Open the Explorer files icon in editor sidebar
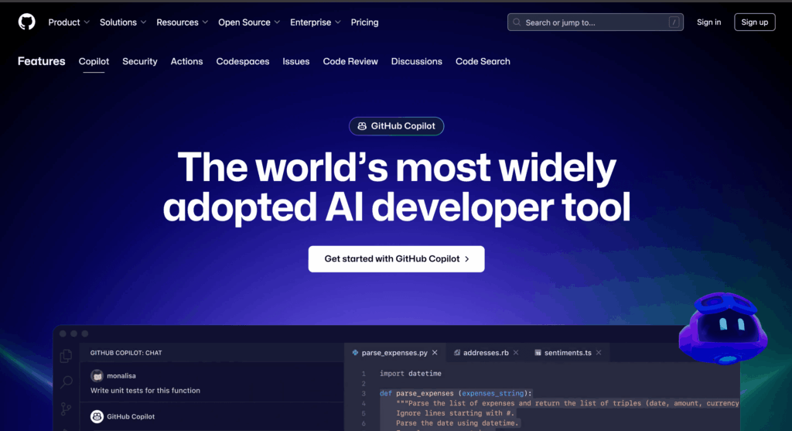The image size is (792, 431). click(x=67, y=356)
